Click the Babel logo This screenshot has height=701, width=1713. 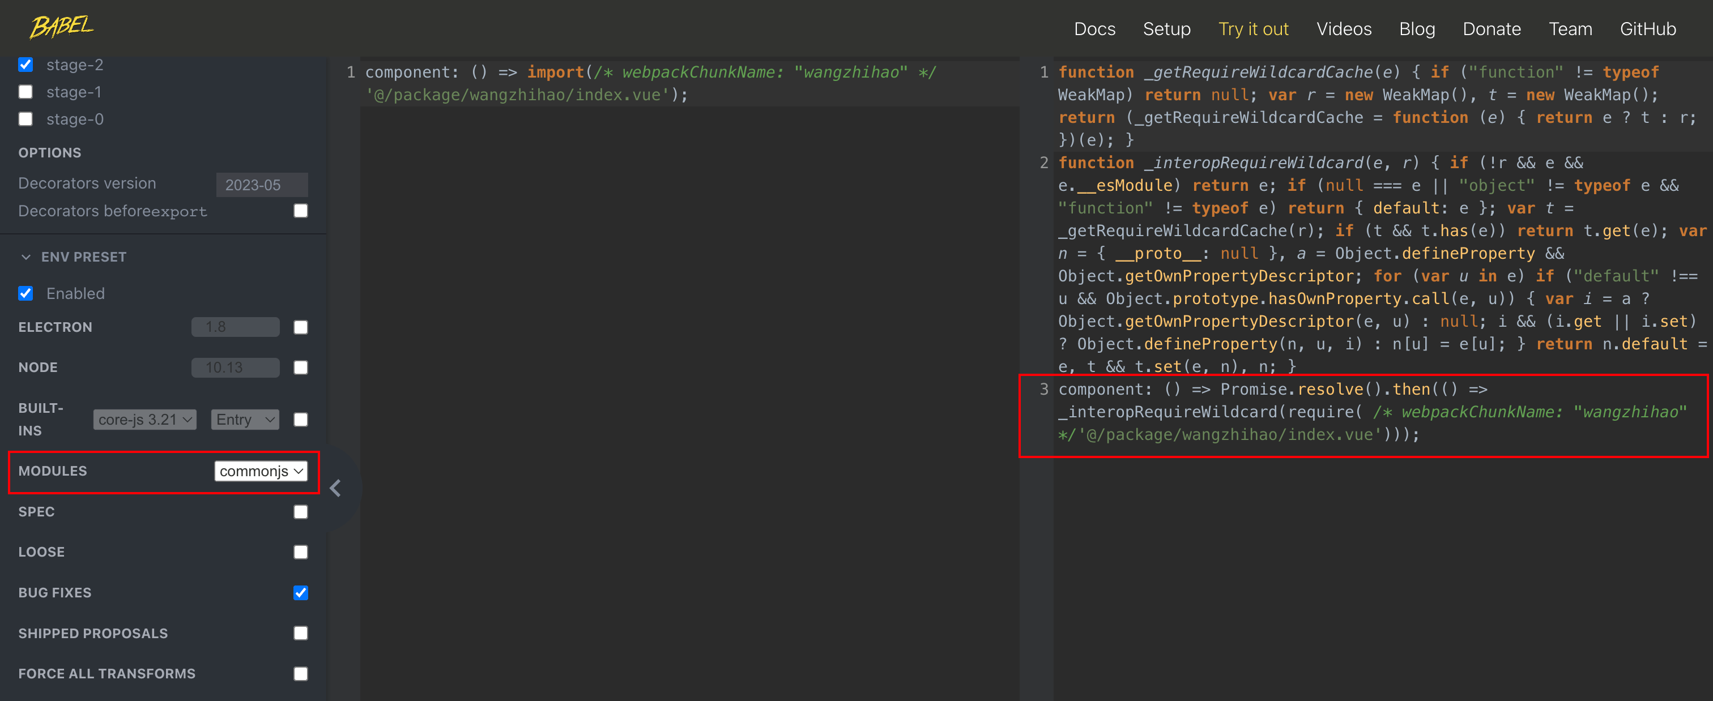(x=61, y=27)
